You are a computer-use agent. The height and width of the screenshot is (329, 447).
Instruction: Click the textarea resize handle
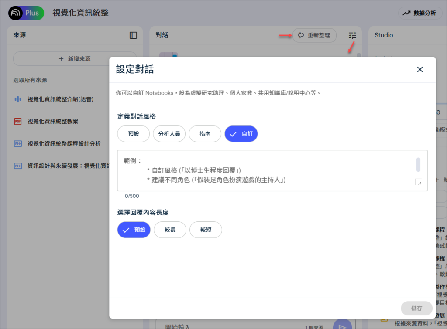click(x=419, y=183)
